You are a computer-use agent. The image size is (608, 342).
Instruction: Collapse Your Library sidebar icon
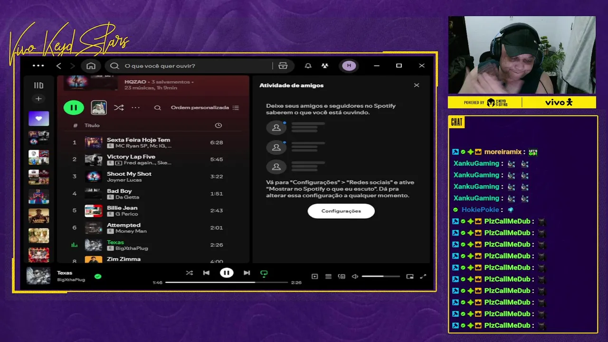[x=38, y=85]
